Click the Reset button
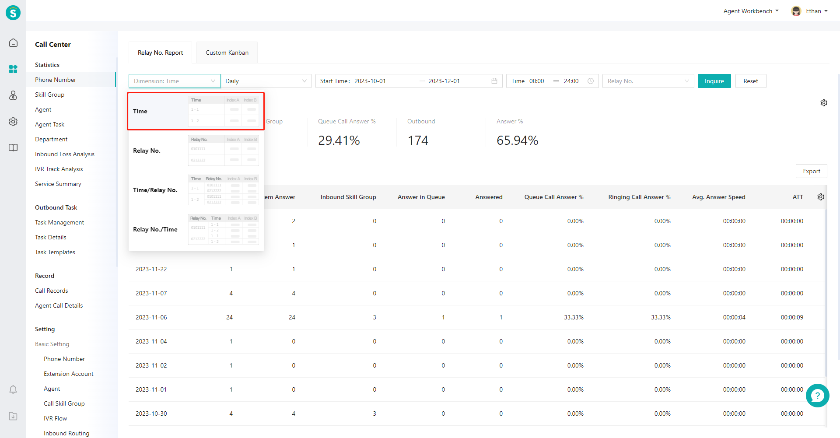 (x=751, y=81)
